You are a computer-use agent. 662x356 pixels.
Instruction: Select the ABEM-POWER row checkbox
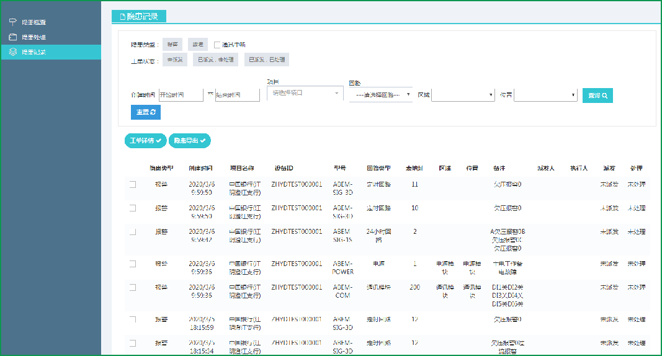(132, 264)
